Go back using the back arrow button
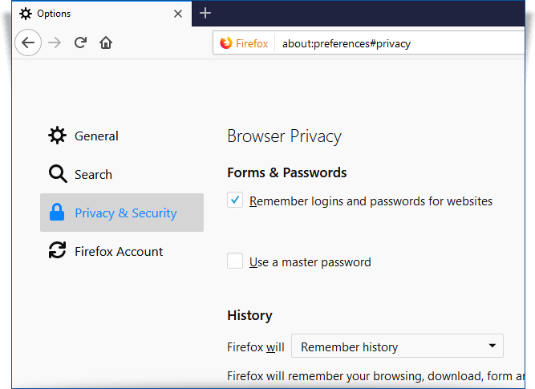Image resolution: width=535 pixels, height=389 pixels. pos(28,43)
